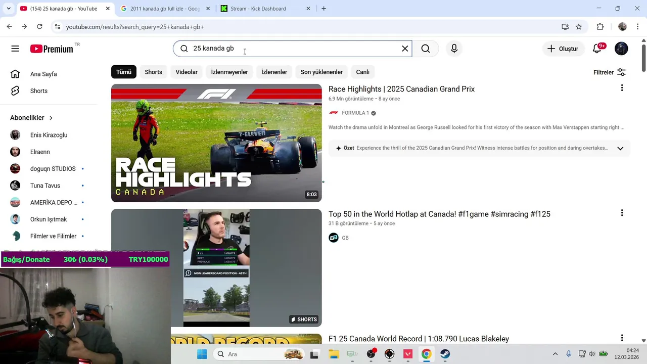Open the Top 50 Hotlap Shorts thumbnail

pos(216,268)
